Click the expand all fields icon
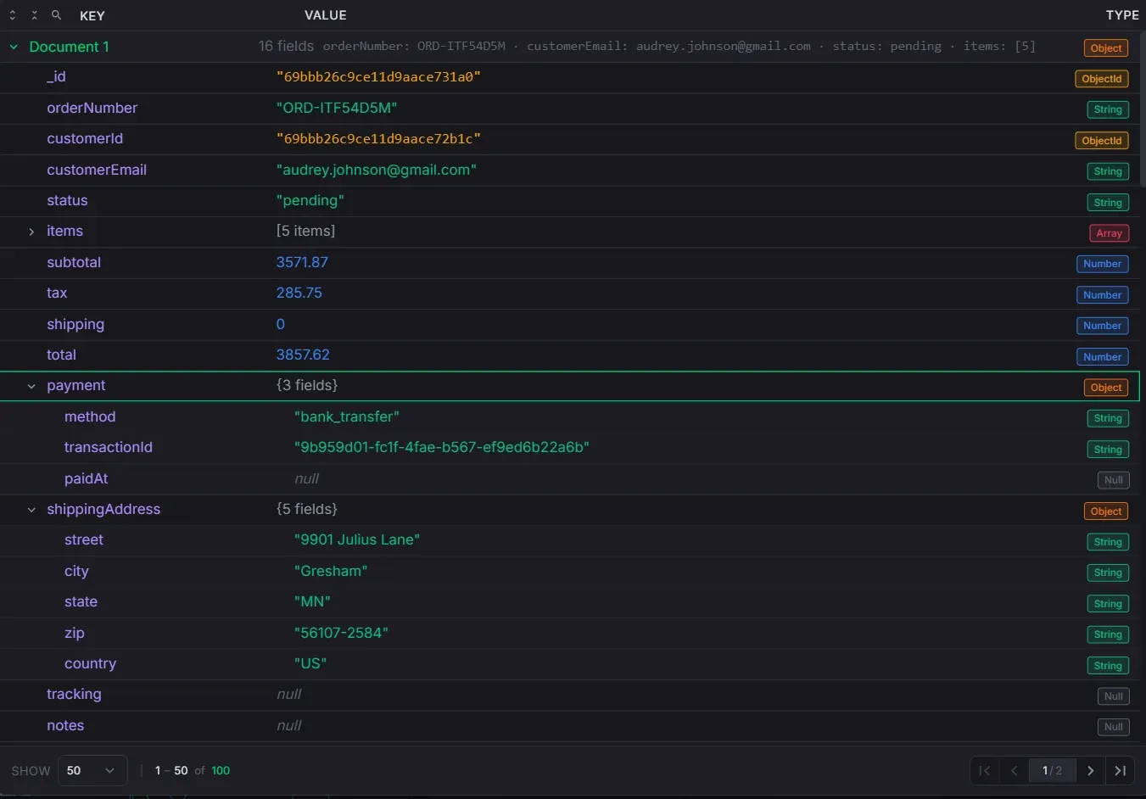 tap(13, 15)
